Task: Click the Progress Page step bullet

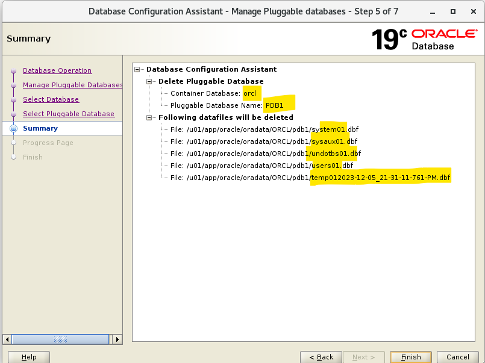Action: click(14, 143)
